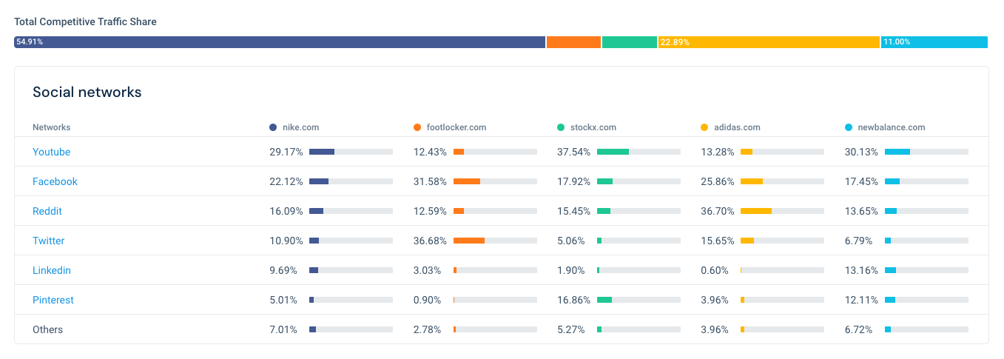Click footlocker.com Twitter 36.68% bar
This screenshot has width=1004, height=359.
495,241
